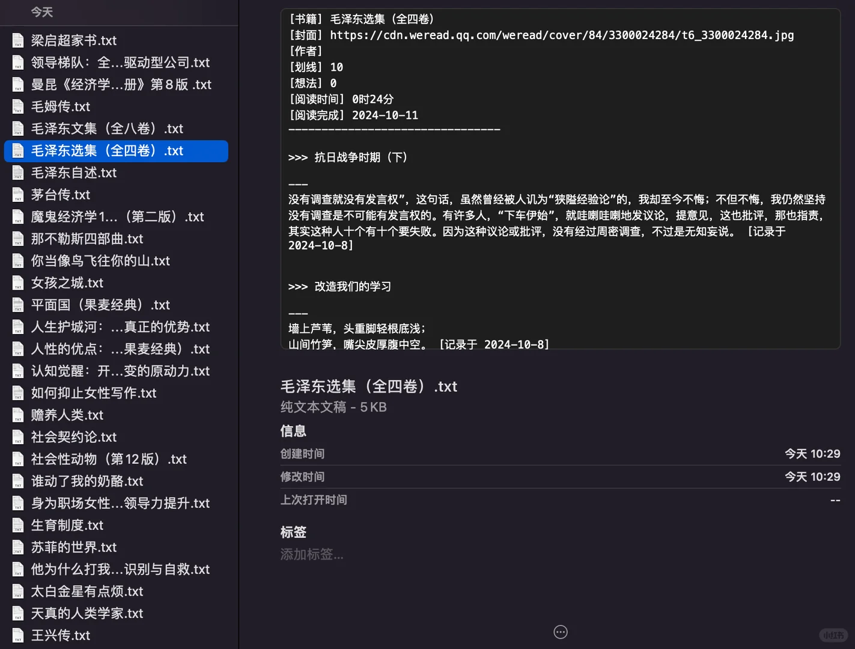Click the document icon beside 社会契约论.txt
The width and height of the screenshot is (855, 649).
point(17,437)
